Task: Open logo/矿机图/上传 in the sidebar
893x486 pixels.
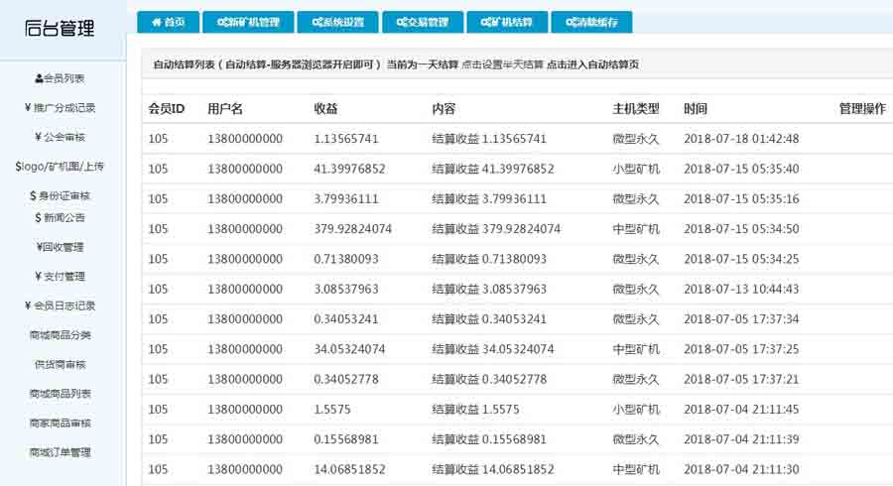Action: click(63, 167)
